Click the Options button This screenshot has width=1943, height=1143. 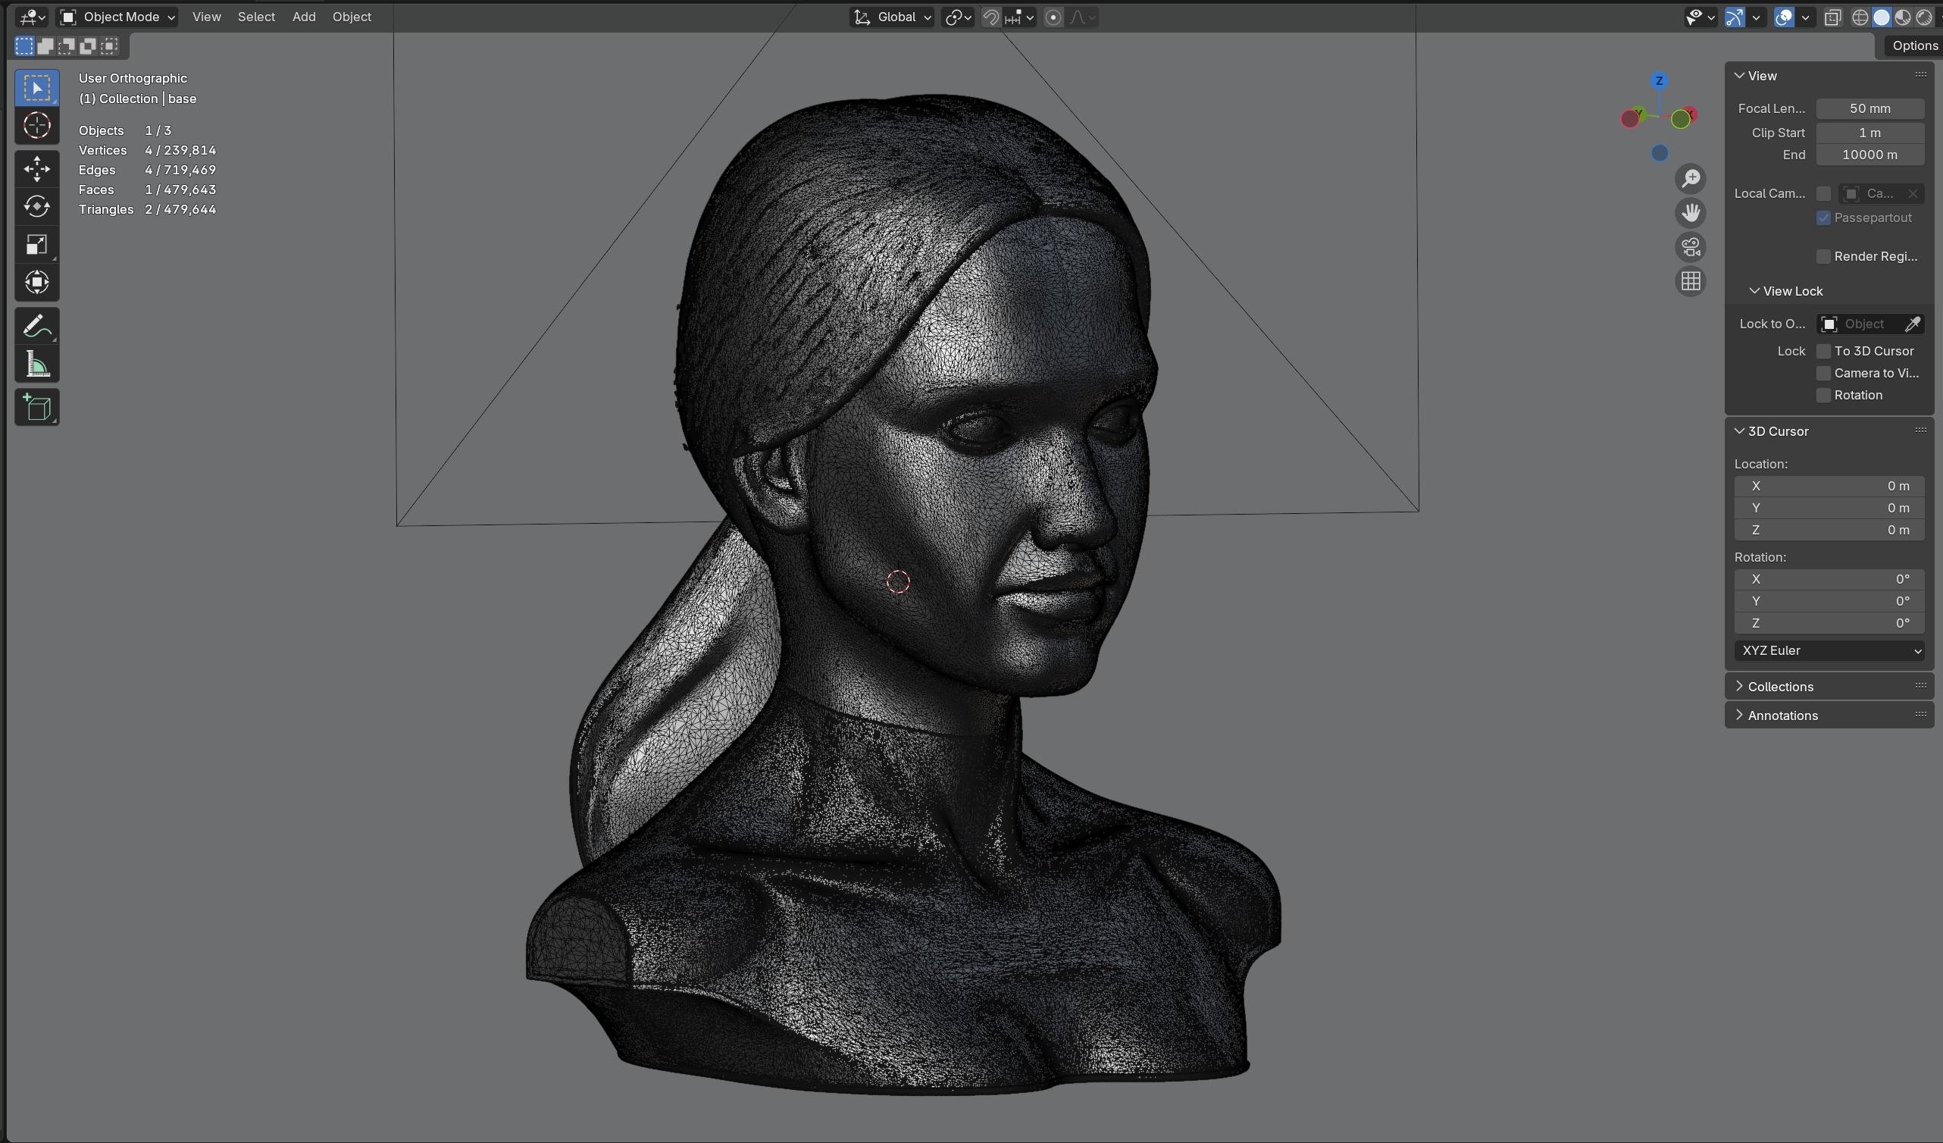point(1913,45)
